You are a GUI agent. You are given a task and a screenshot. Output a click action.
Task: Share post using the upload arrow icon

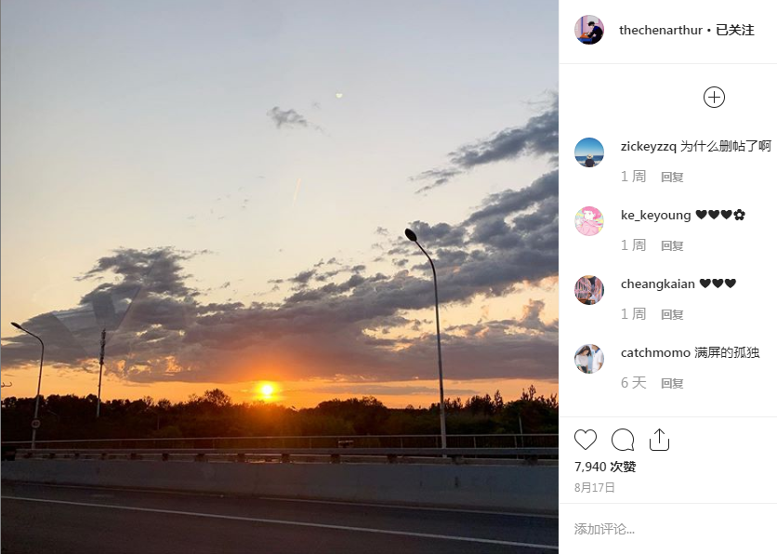point(659,440)
